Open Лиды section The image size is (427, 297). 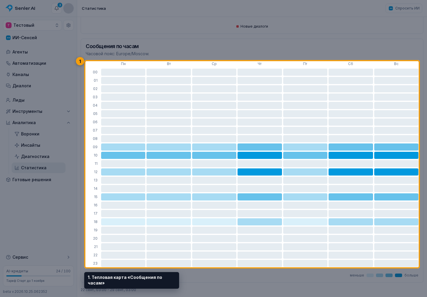[39, 100]
